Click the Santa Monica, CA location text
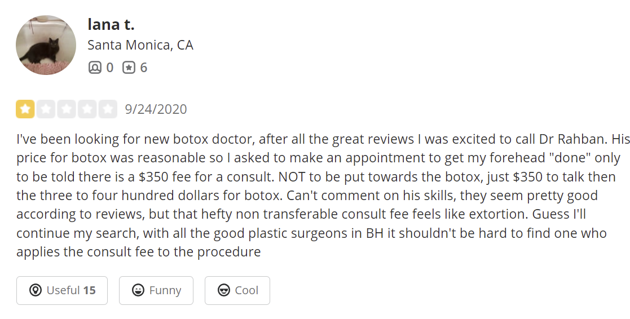Image resolution: width=630 pixels, height=319 pixels. (140, 45)
